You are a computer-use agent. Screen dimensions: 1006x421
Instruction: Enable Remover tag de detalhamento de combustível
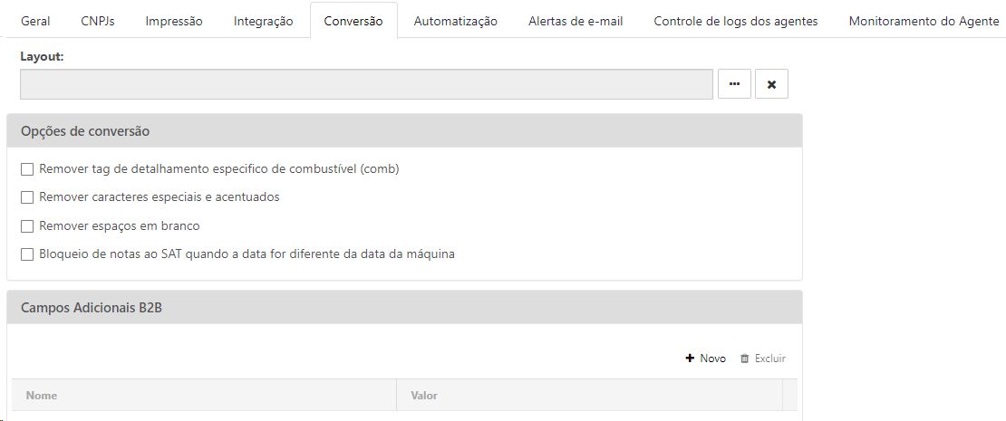[27, 169]
